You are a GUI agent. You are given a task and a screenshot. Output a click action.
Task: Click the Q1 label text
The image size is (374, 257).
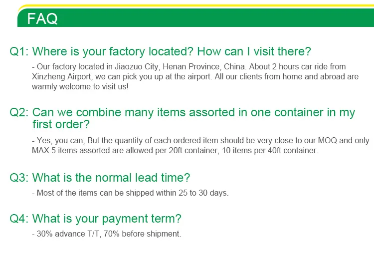pos(19,51)
